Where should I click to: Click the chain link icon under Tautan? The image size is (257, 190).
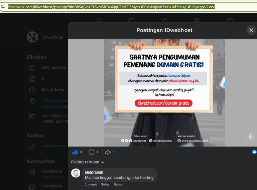click(x=32, y=146)
